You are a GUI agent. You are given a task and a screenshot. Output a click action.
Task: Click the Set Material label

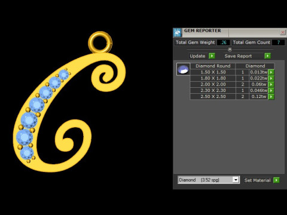click(x=257, y=180)
